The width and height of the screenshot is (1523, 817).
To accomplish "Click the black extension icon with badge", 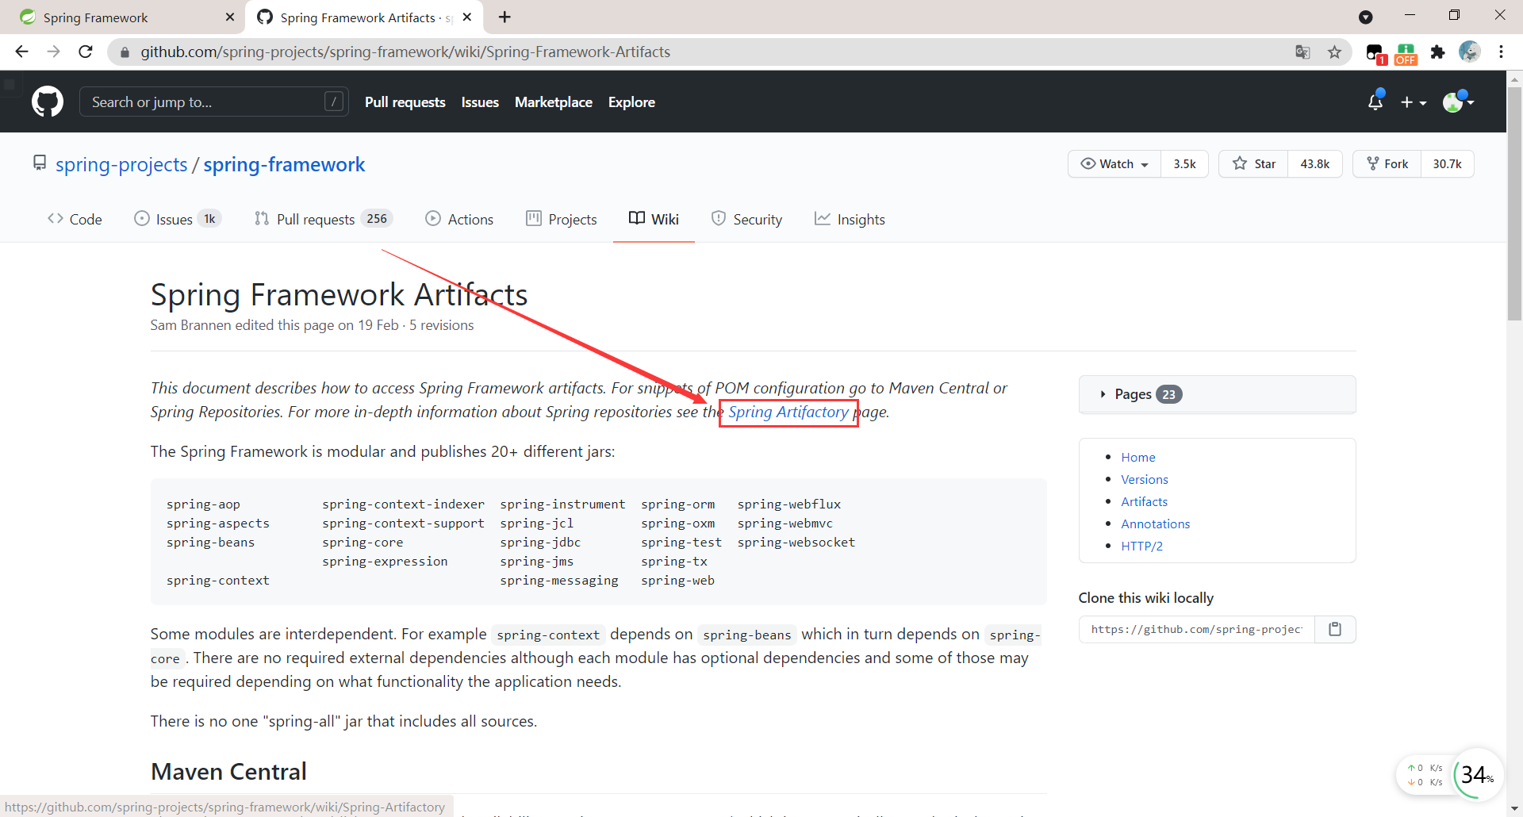I will click(1375, 53).
